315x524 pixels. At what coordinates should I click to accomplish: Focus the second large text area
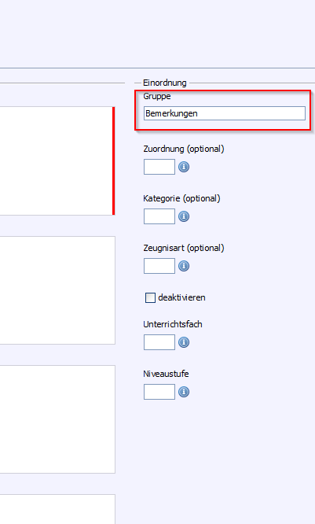(x=57, y=290)
